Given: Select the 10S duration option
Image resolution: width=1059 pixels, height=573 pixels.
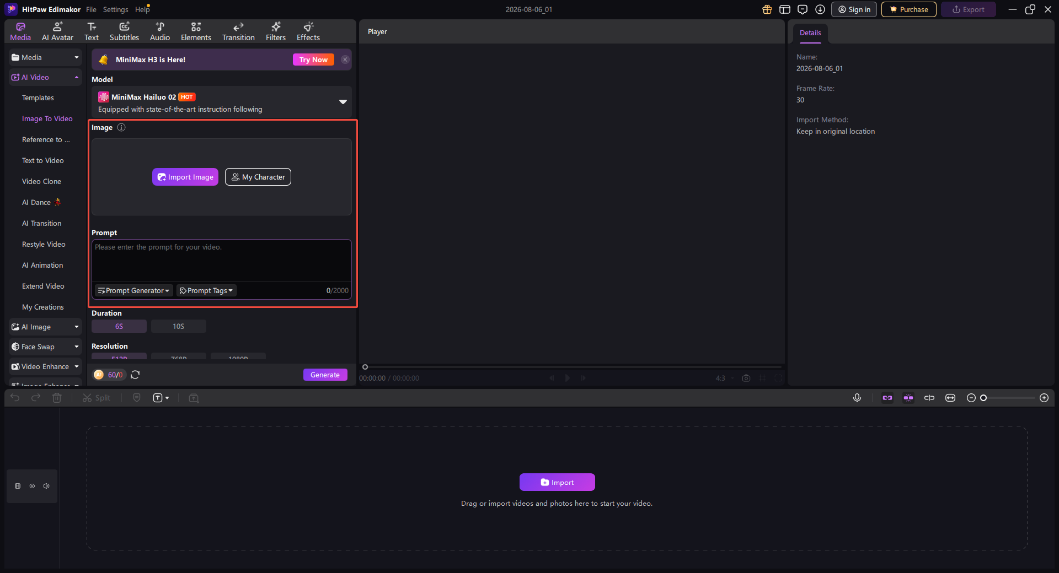Looking at the screenshot, I should [x=179, y=326].
